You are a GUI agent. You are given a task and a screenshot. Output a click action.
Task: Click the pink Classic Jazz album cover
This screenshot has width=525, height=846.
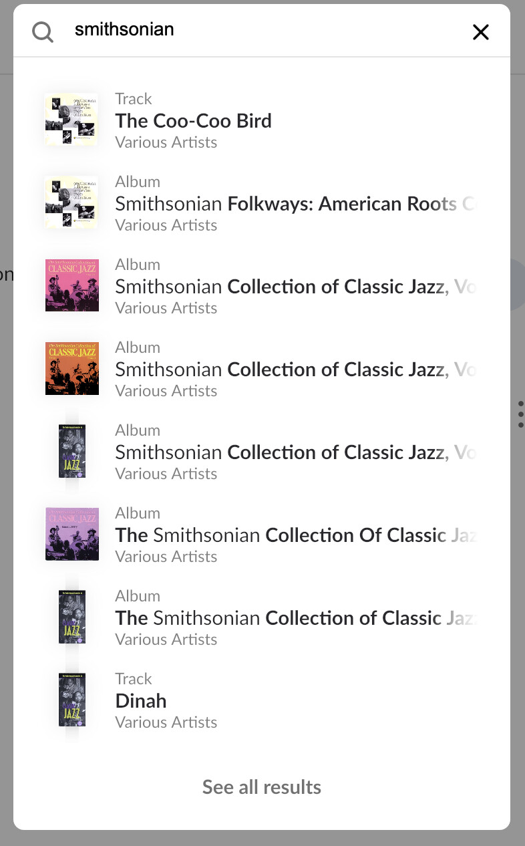click(71, 286)
